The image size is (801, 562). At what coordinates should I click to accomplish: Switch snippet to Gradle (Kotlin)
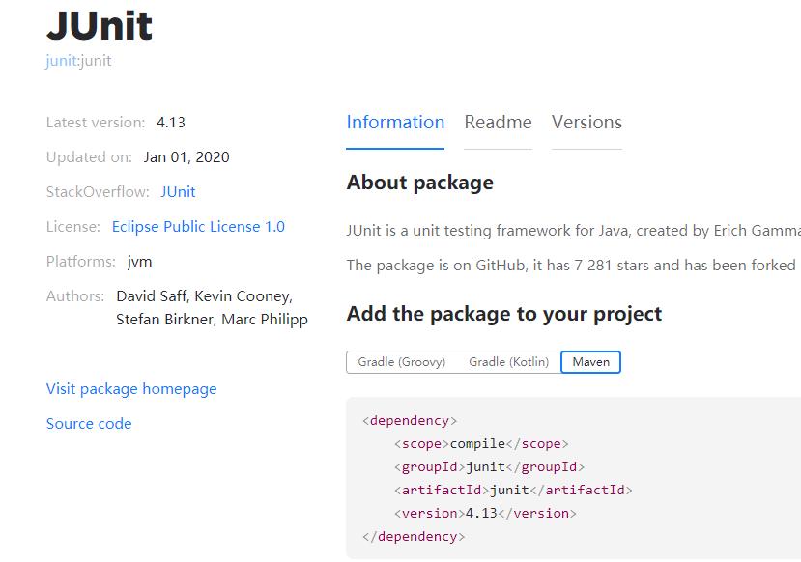point(508,362)
